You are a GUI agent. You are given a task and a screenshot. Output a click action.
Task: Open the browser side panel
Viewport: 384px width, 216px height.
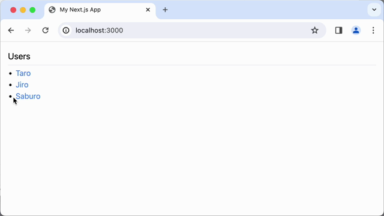338,31
